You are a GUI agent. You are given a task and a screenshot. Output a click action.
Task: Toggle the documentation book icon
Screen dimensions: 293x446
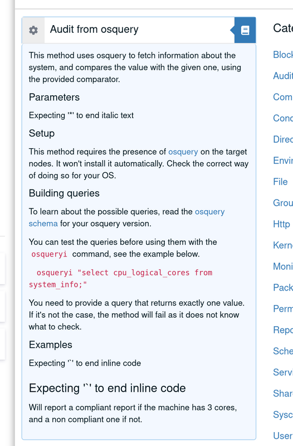click(245, 30)
